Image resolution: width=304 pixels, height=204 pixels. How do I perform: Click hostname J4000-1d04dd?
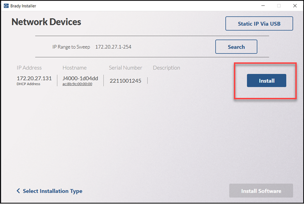tap(80, 78)
